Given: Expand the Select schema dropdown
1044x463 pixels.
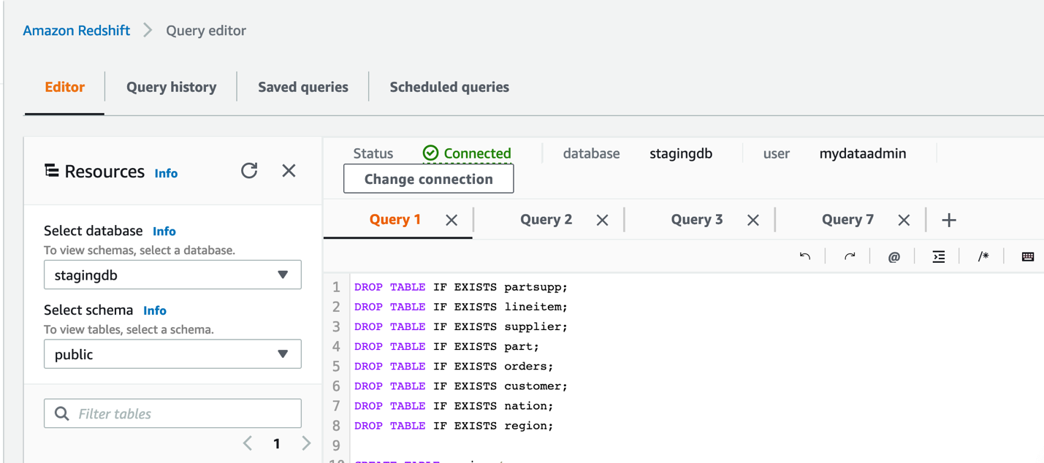Looking at the screenshot, I should [x=172, y=354].
